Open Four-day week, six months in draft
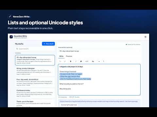 coord(35,82)
